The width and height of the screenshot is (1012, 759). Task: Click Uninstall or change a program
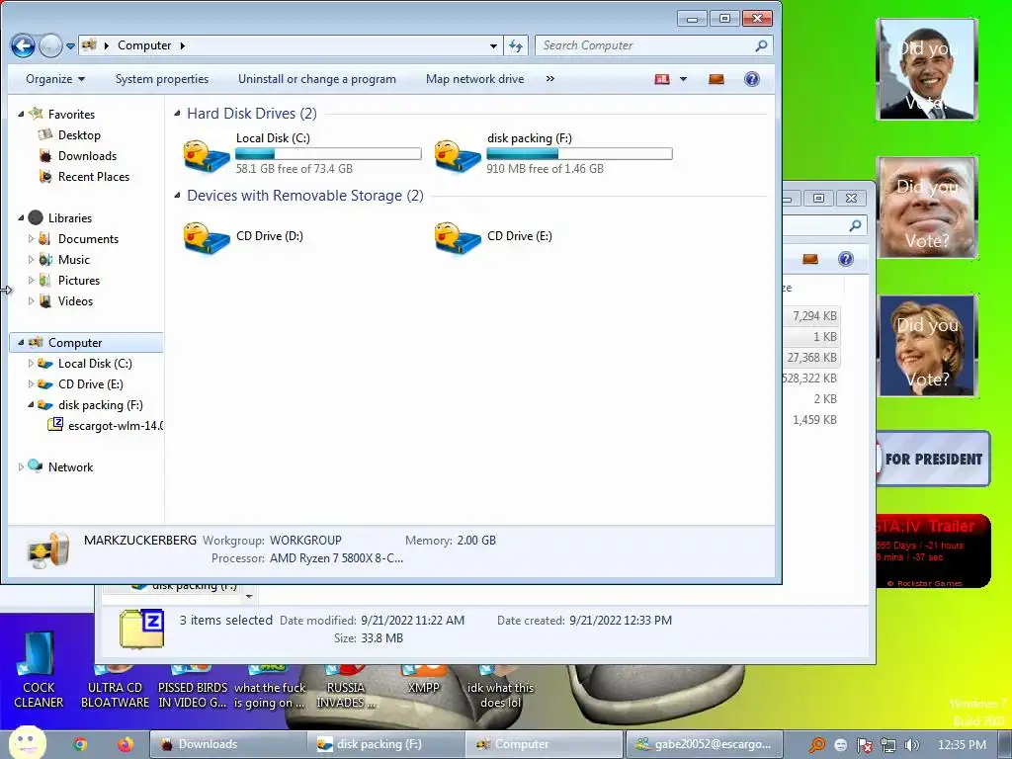point(317,79)
